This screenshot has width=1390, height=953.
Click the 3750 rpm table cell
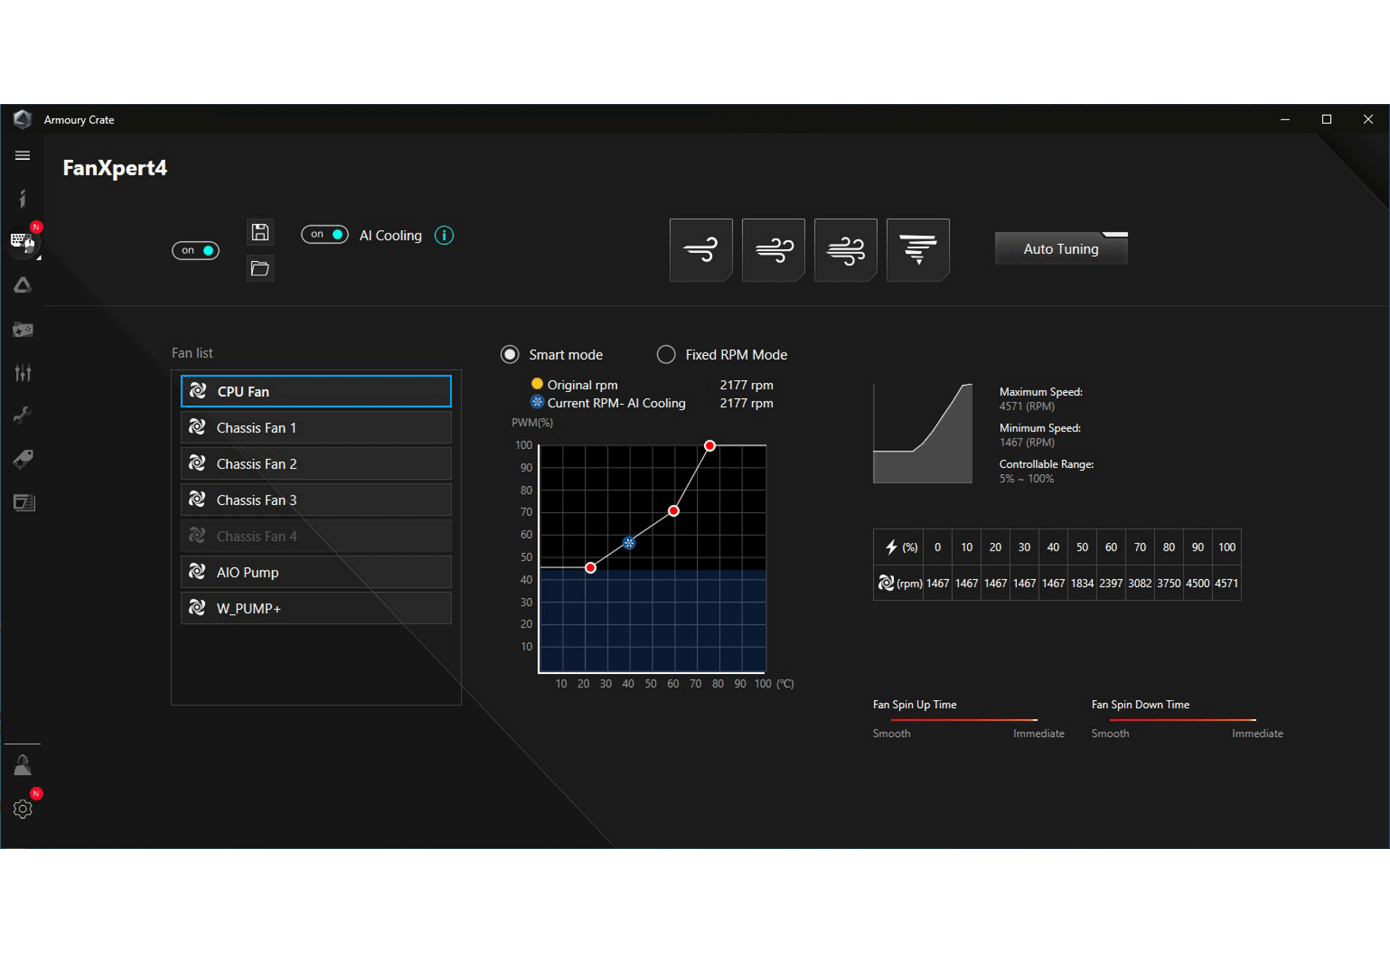pos(1169,583)
